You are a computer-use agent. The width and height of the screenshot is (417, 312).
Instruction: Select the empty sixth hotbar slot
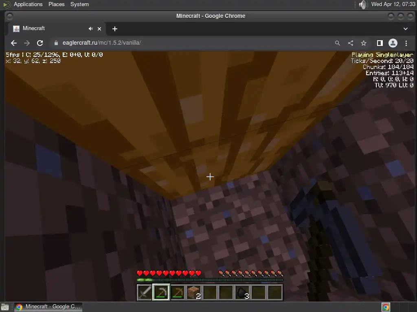(226, 292)
